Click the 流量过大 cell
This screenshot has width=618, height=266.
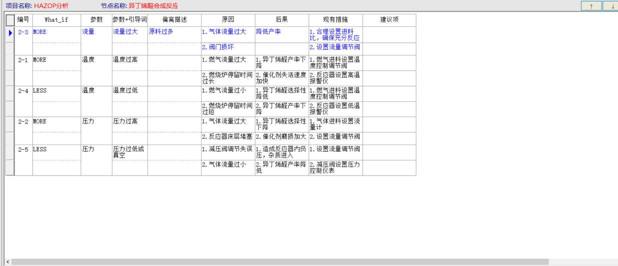coord(130,35)
